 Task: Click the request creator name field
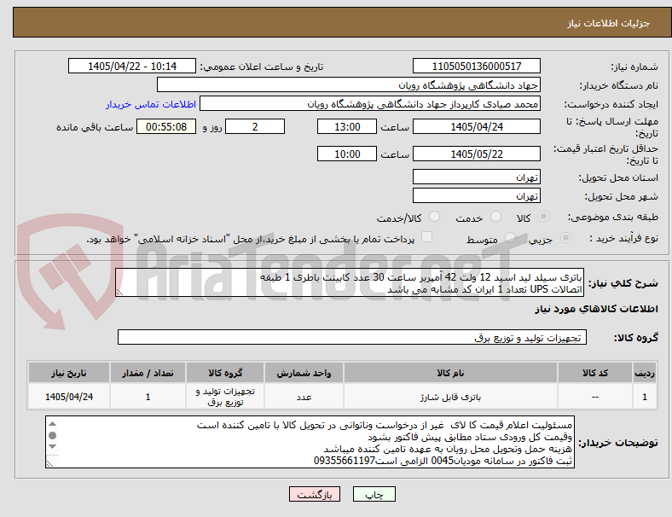pyautogui.click(x=370, y=104)
